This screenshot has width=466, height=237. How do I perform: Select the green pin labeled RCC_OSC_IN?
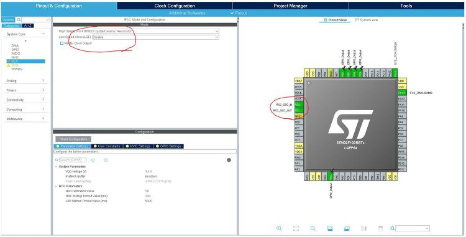click(x=299, y=105)
